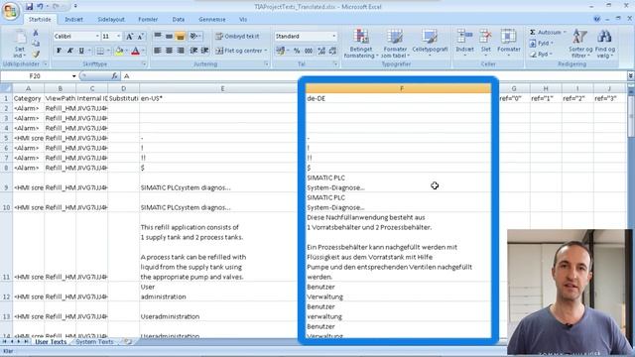Screen dimensions: 635x357
Task: Insert a function with the fx button
Action: (x=114, y=75)
